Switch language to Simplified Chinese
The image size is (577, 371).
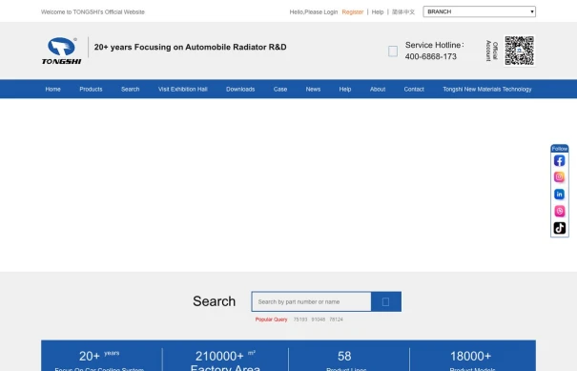coord(403,12)
